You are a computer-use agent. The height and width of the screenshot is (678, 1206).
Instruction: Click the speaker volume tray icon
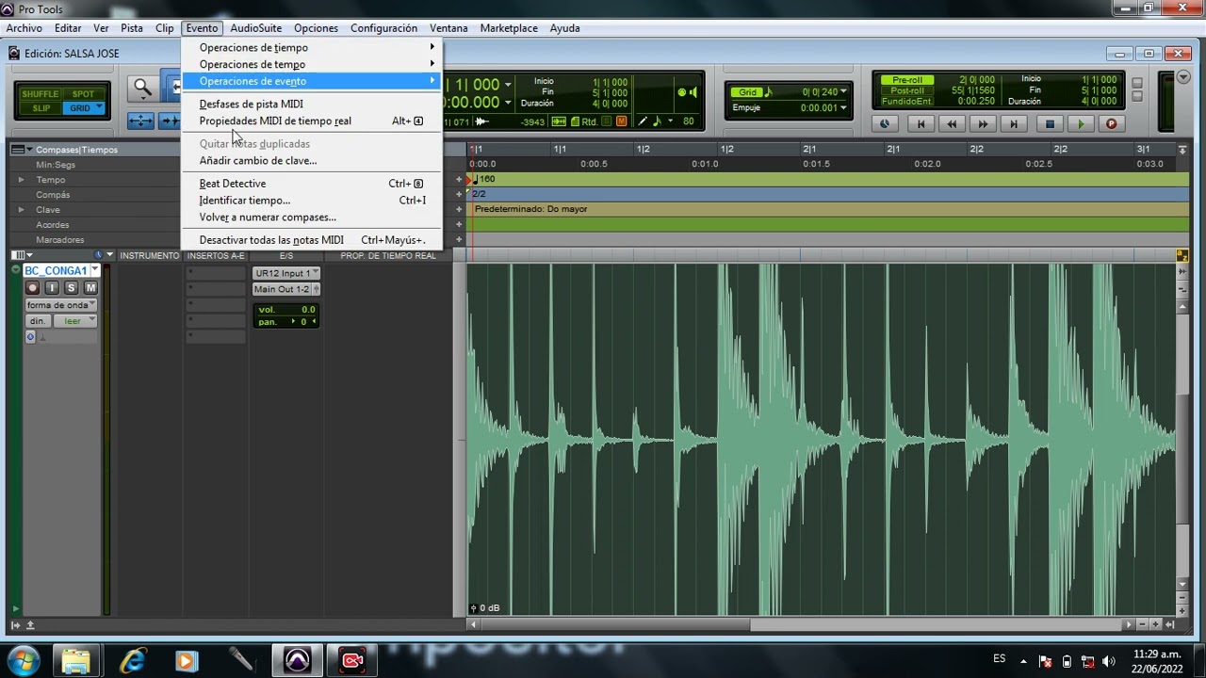click(1108, 661)
